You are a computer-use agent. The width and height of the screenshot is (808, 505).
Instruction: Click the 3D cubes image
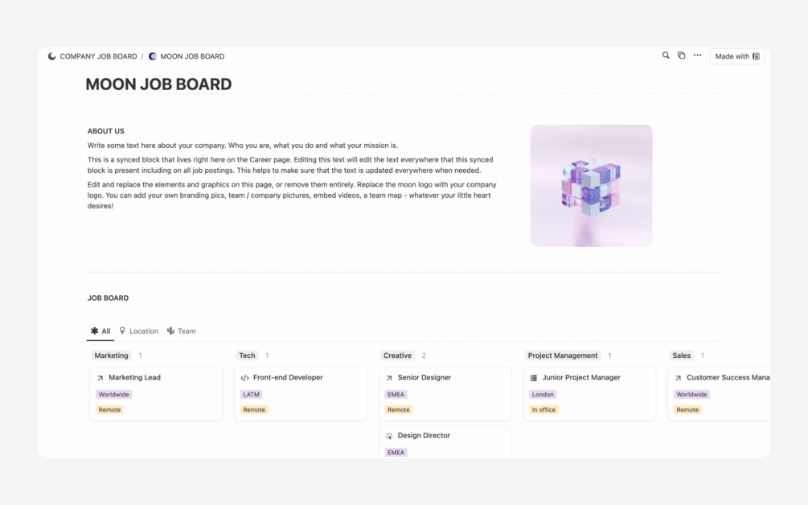(x=591, y=186)
